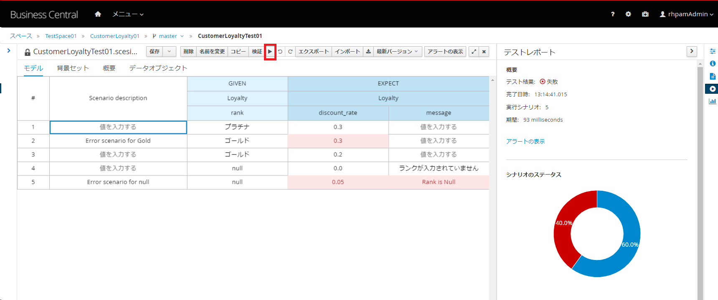The image size is (718, 300).
Task: Click the message column header
Action: point(439,113)
